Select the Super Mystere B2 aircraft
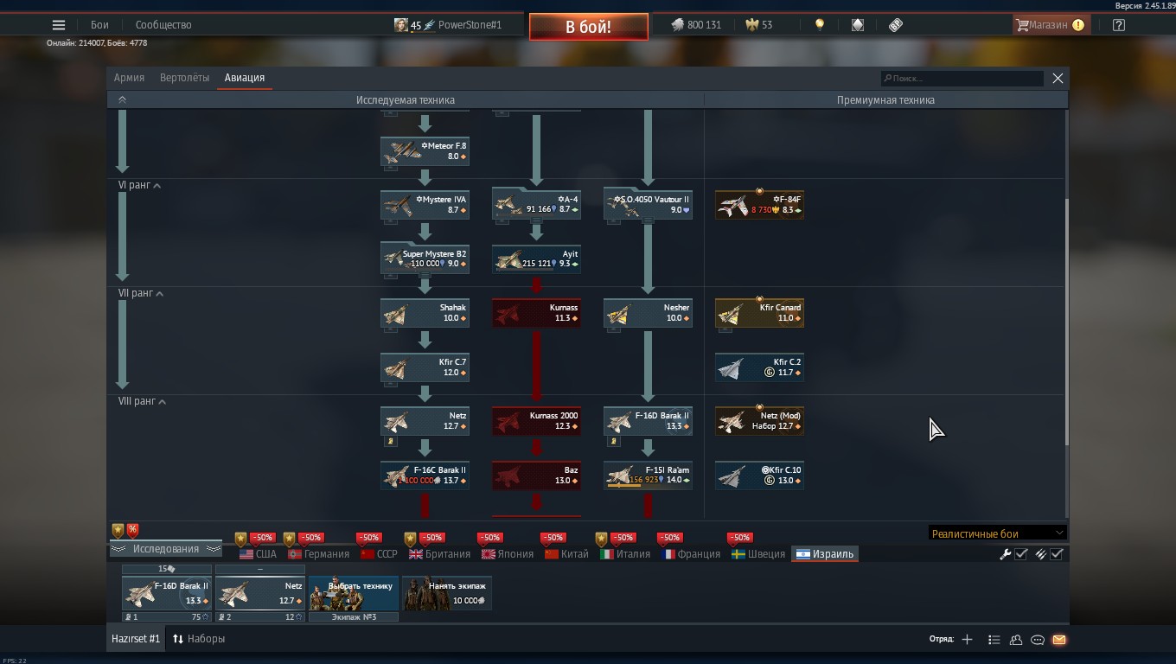 425,259
